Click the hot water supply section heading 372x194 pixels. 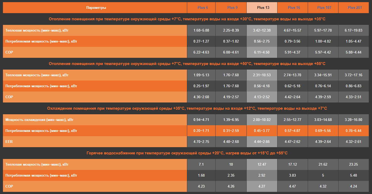click(x=187, y=153)
